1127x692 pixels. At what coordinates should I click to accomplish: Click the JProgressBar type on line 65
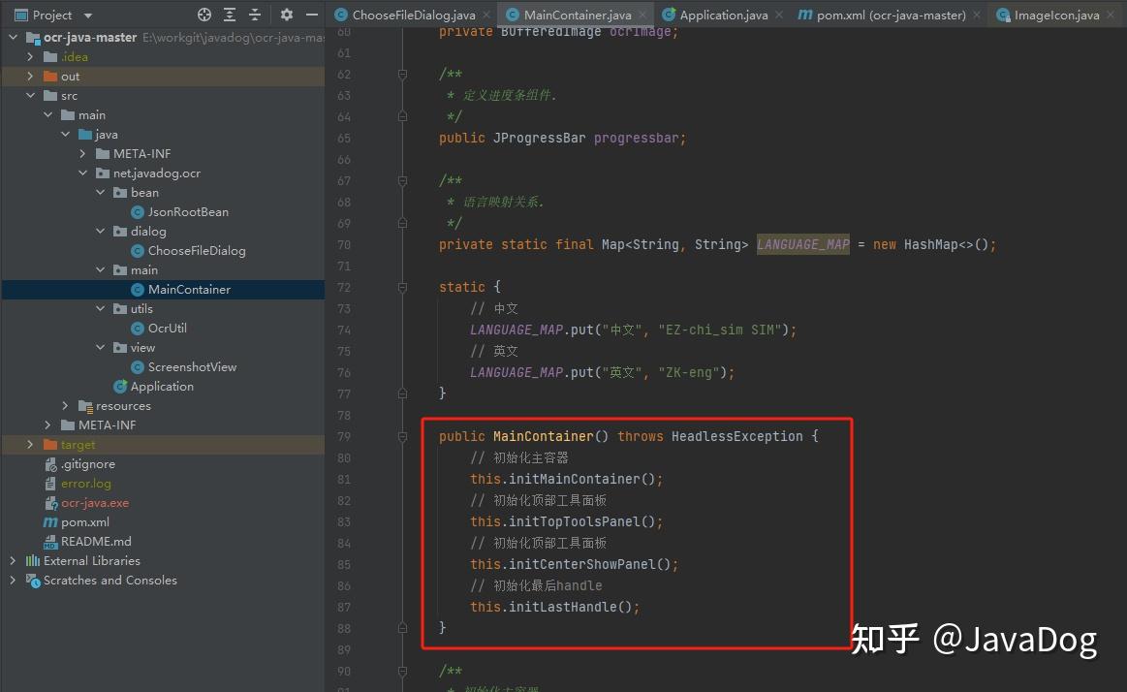coord(539,138)
